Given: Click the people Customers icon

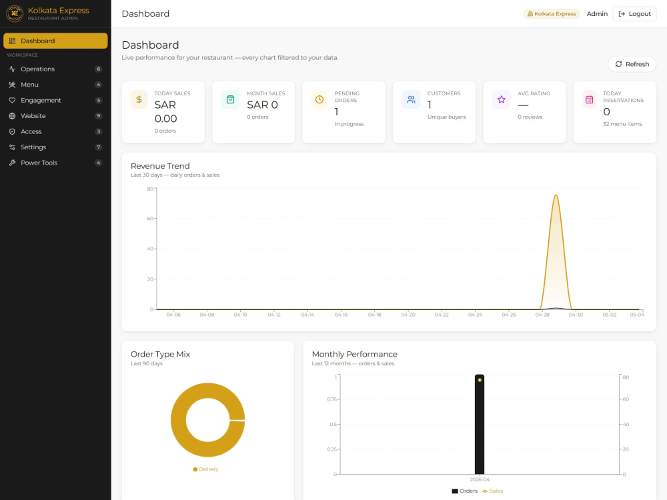Looking at the screenshot, I should pos(411,99).
